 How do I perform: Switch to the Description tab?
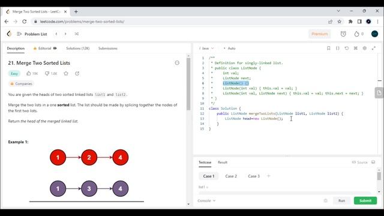coord(16,49)
